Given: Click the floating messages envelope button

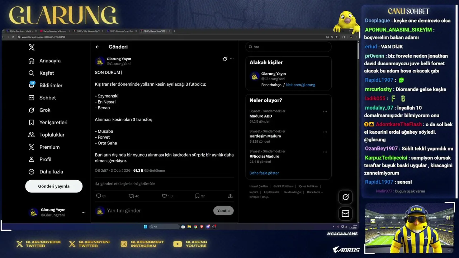Looking at the screenshot, I should coord(346,214).
